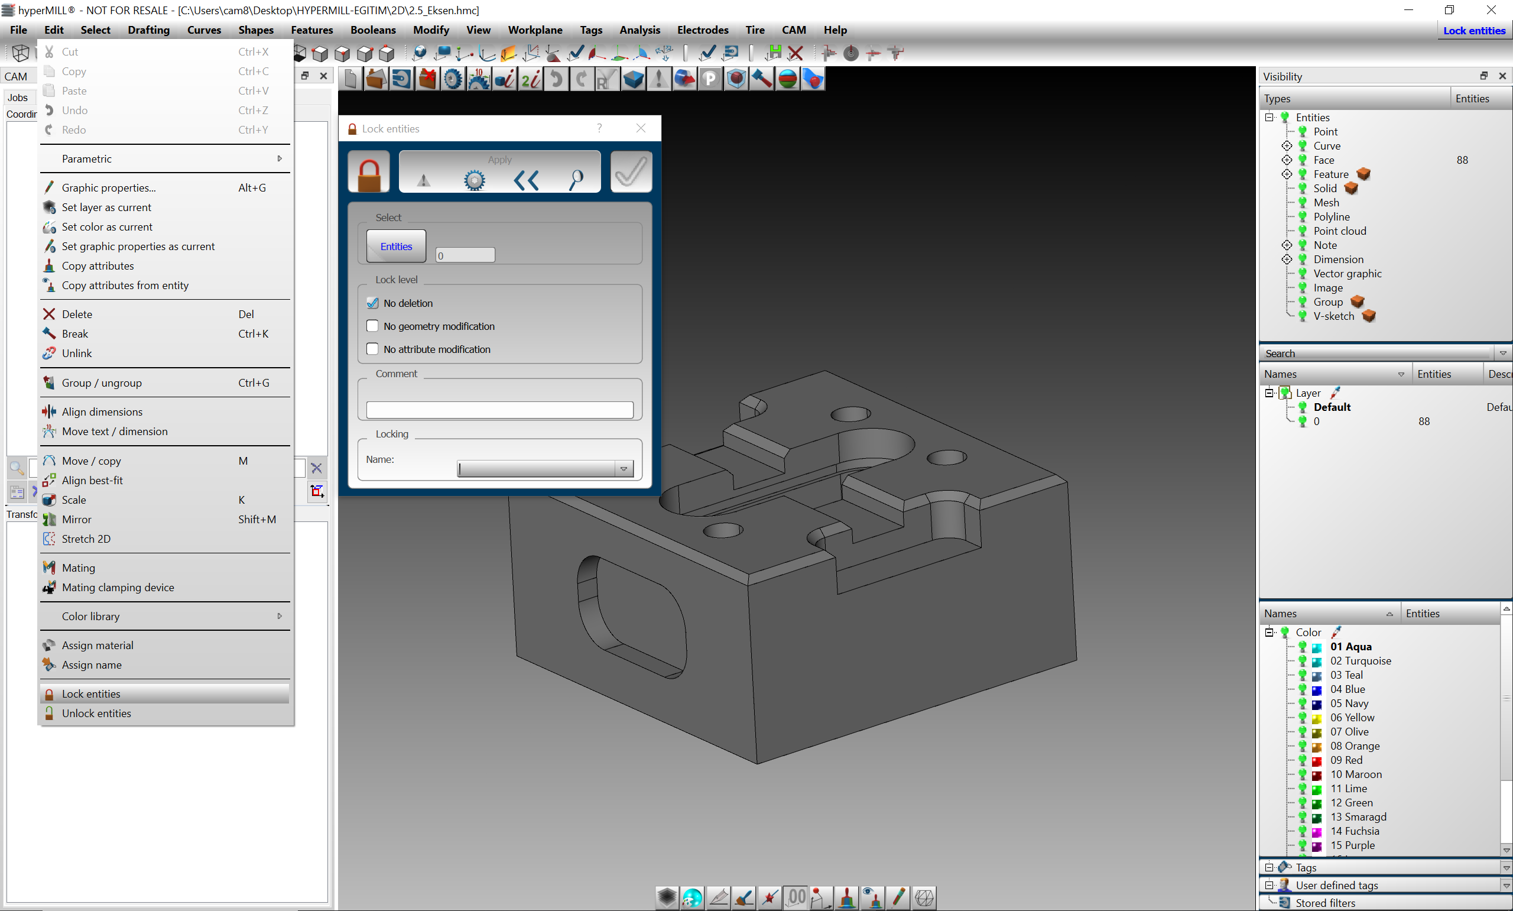Screen dimensions: 1513x911
Task: Enable No attribute modification checkbox
Action: point(372,349)
